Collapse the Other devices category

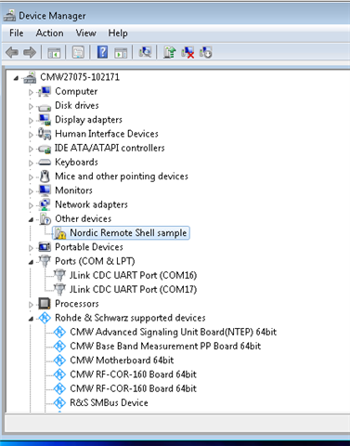tap(31, 219)
